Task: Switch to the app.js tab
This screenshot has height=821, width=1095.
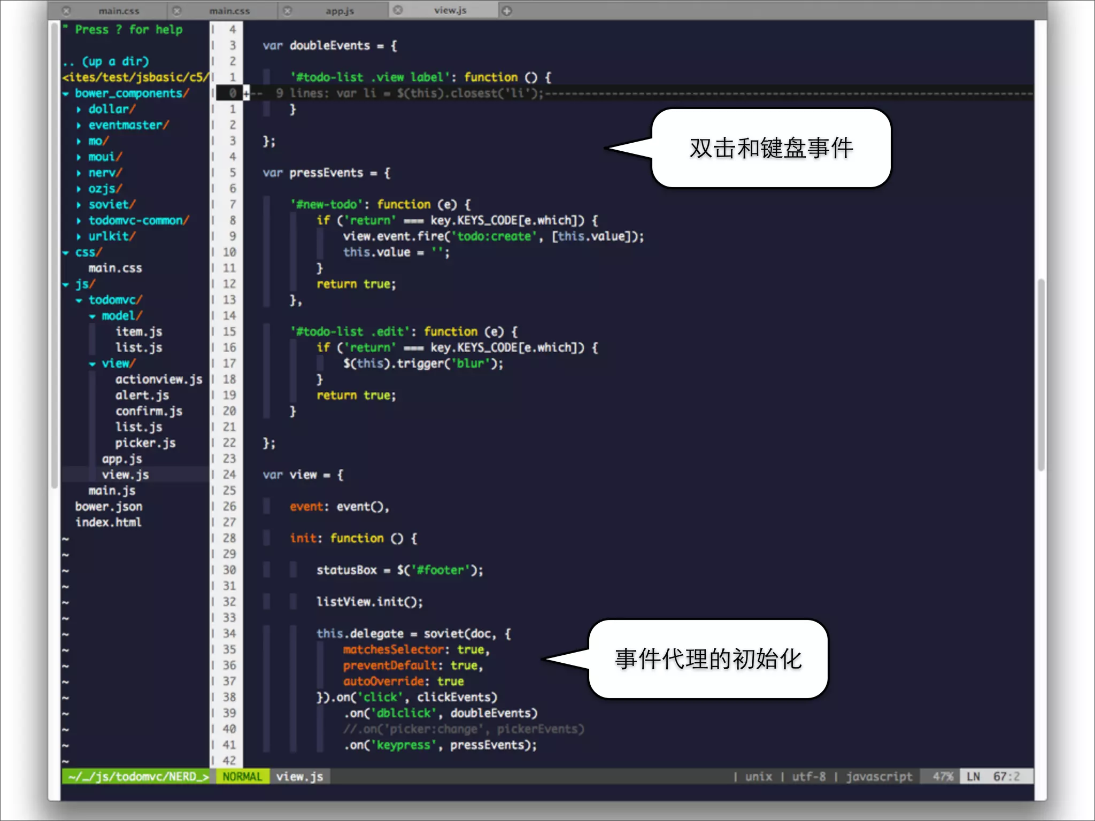Action: click(340, 11)
